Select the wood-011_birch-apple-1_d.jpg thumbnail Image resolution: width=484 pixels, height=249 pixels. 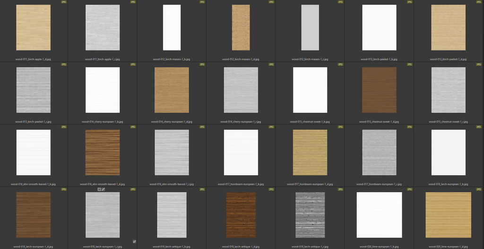coord(33,27)
